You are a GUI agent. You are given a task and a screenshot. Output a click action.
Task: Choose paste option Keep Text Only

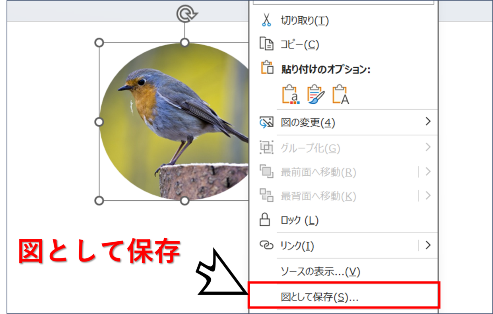(x=341, y=94)
